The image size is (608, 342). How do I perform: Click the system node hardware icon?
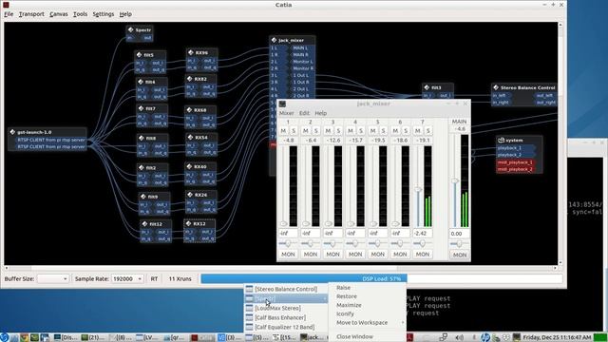501,140
